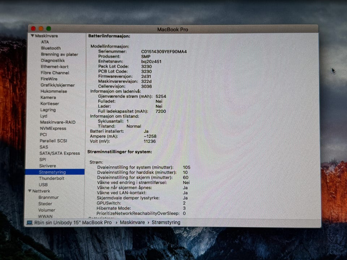Click Rbin sin Unibody MacBook Pro path item
The image size is (347, 260).
coord(73,223)
